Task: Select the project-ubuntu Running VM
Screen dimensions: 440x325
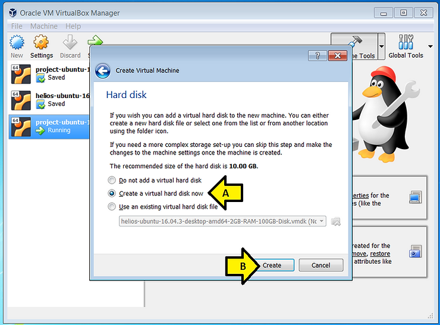Action: 49,127
